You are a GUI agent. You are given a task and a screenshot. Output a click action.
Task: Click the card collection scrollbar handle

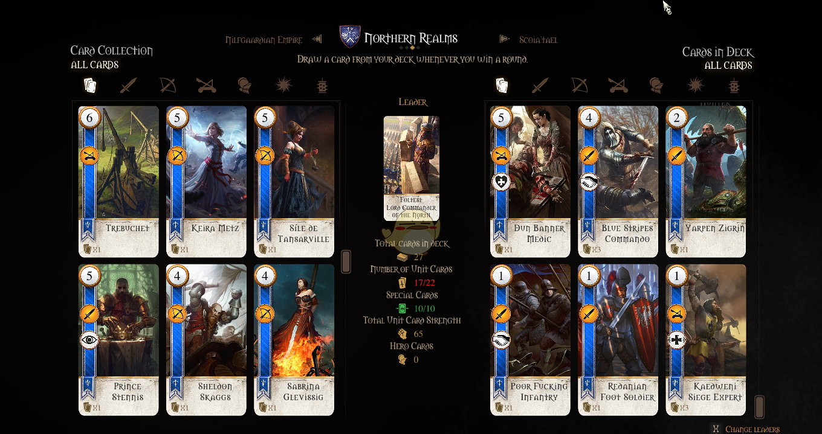click(346, 262)
